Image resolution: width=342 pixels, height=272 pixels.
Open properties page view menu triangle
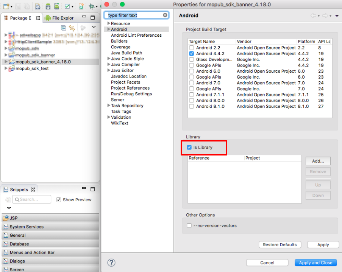(x=337, y=16)
